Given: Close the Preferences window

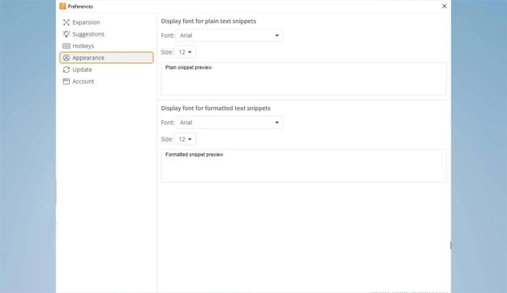Looking at the screenshot, I should click(444, 6).
